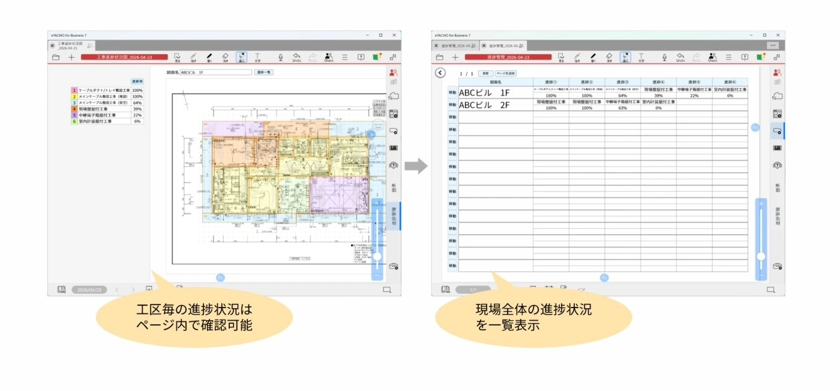Select legend row ケーブルダクト/トレイ敷設工事
Viewport: 840px width, 391px height.
(x=107, y=90)
